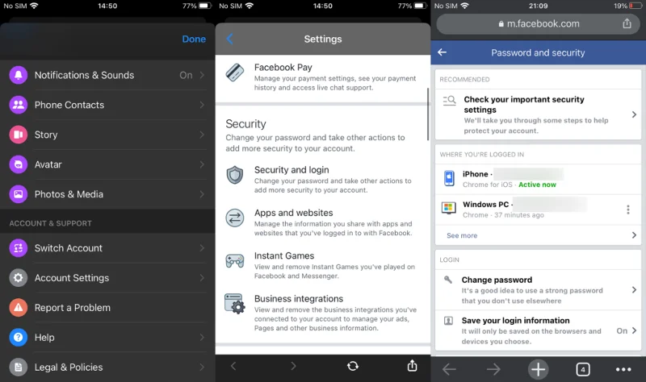This screenshot has height=382, width=646.
Task: Tap Settings panel bottom forward chevron
Action: [293, 366]
